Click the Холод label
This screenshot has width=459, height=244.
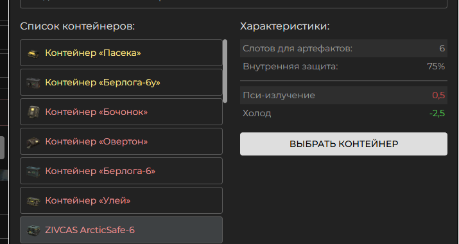pyautogui.click(x=257, y=113)
